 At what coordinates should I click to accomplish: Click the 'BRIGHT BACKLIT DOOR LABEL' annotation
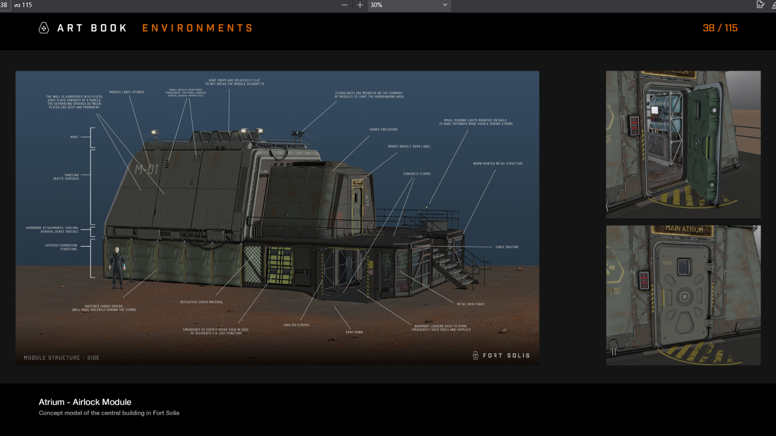coord(409,146)
